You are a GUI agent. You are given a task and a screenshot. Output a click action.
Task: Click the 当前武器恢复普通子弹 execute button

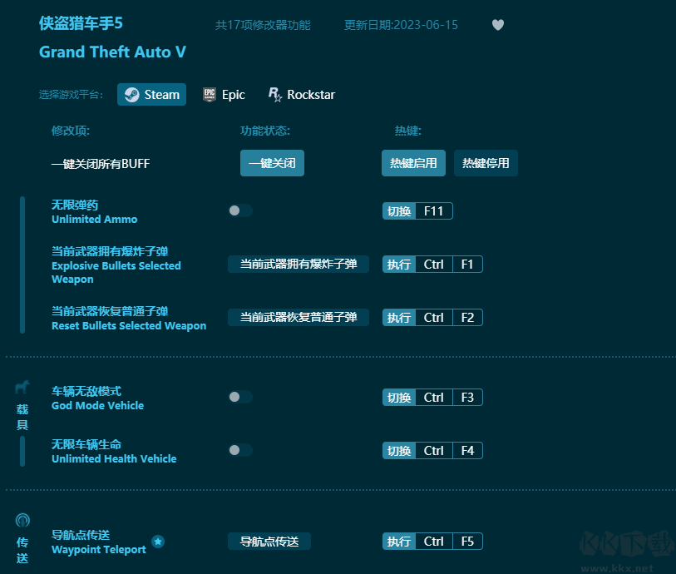coord(299,318)
